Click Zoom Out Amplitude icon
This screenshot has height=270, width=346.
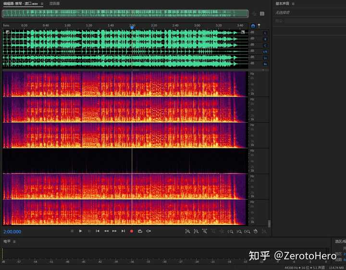[196, 231]
